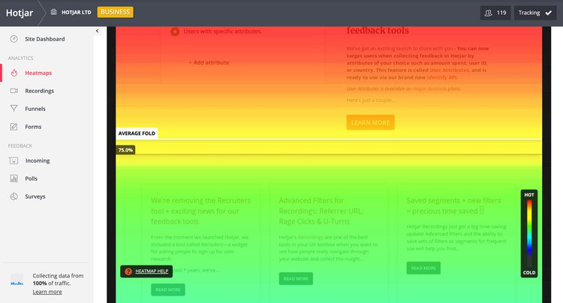
Task: Click READ MORE under Recruiters article
Action: pyautogui.click(x=168, y=289)
